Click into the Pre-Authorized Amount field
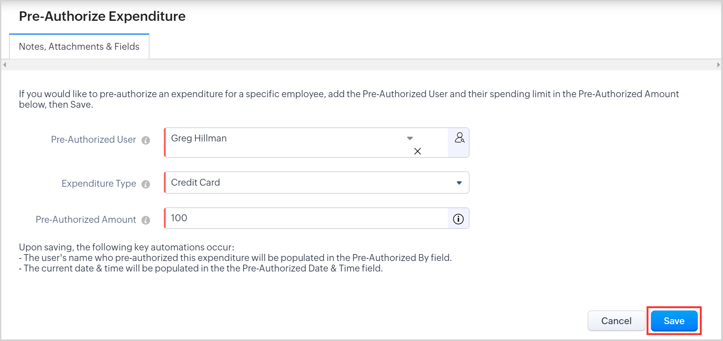The width and height of the screenshot is (723, 341). pos(306,218)
